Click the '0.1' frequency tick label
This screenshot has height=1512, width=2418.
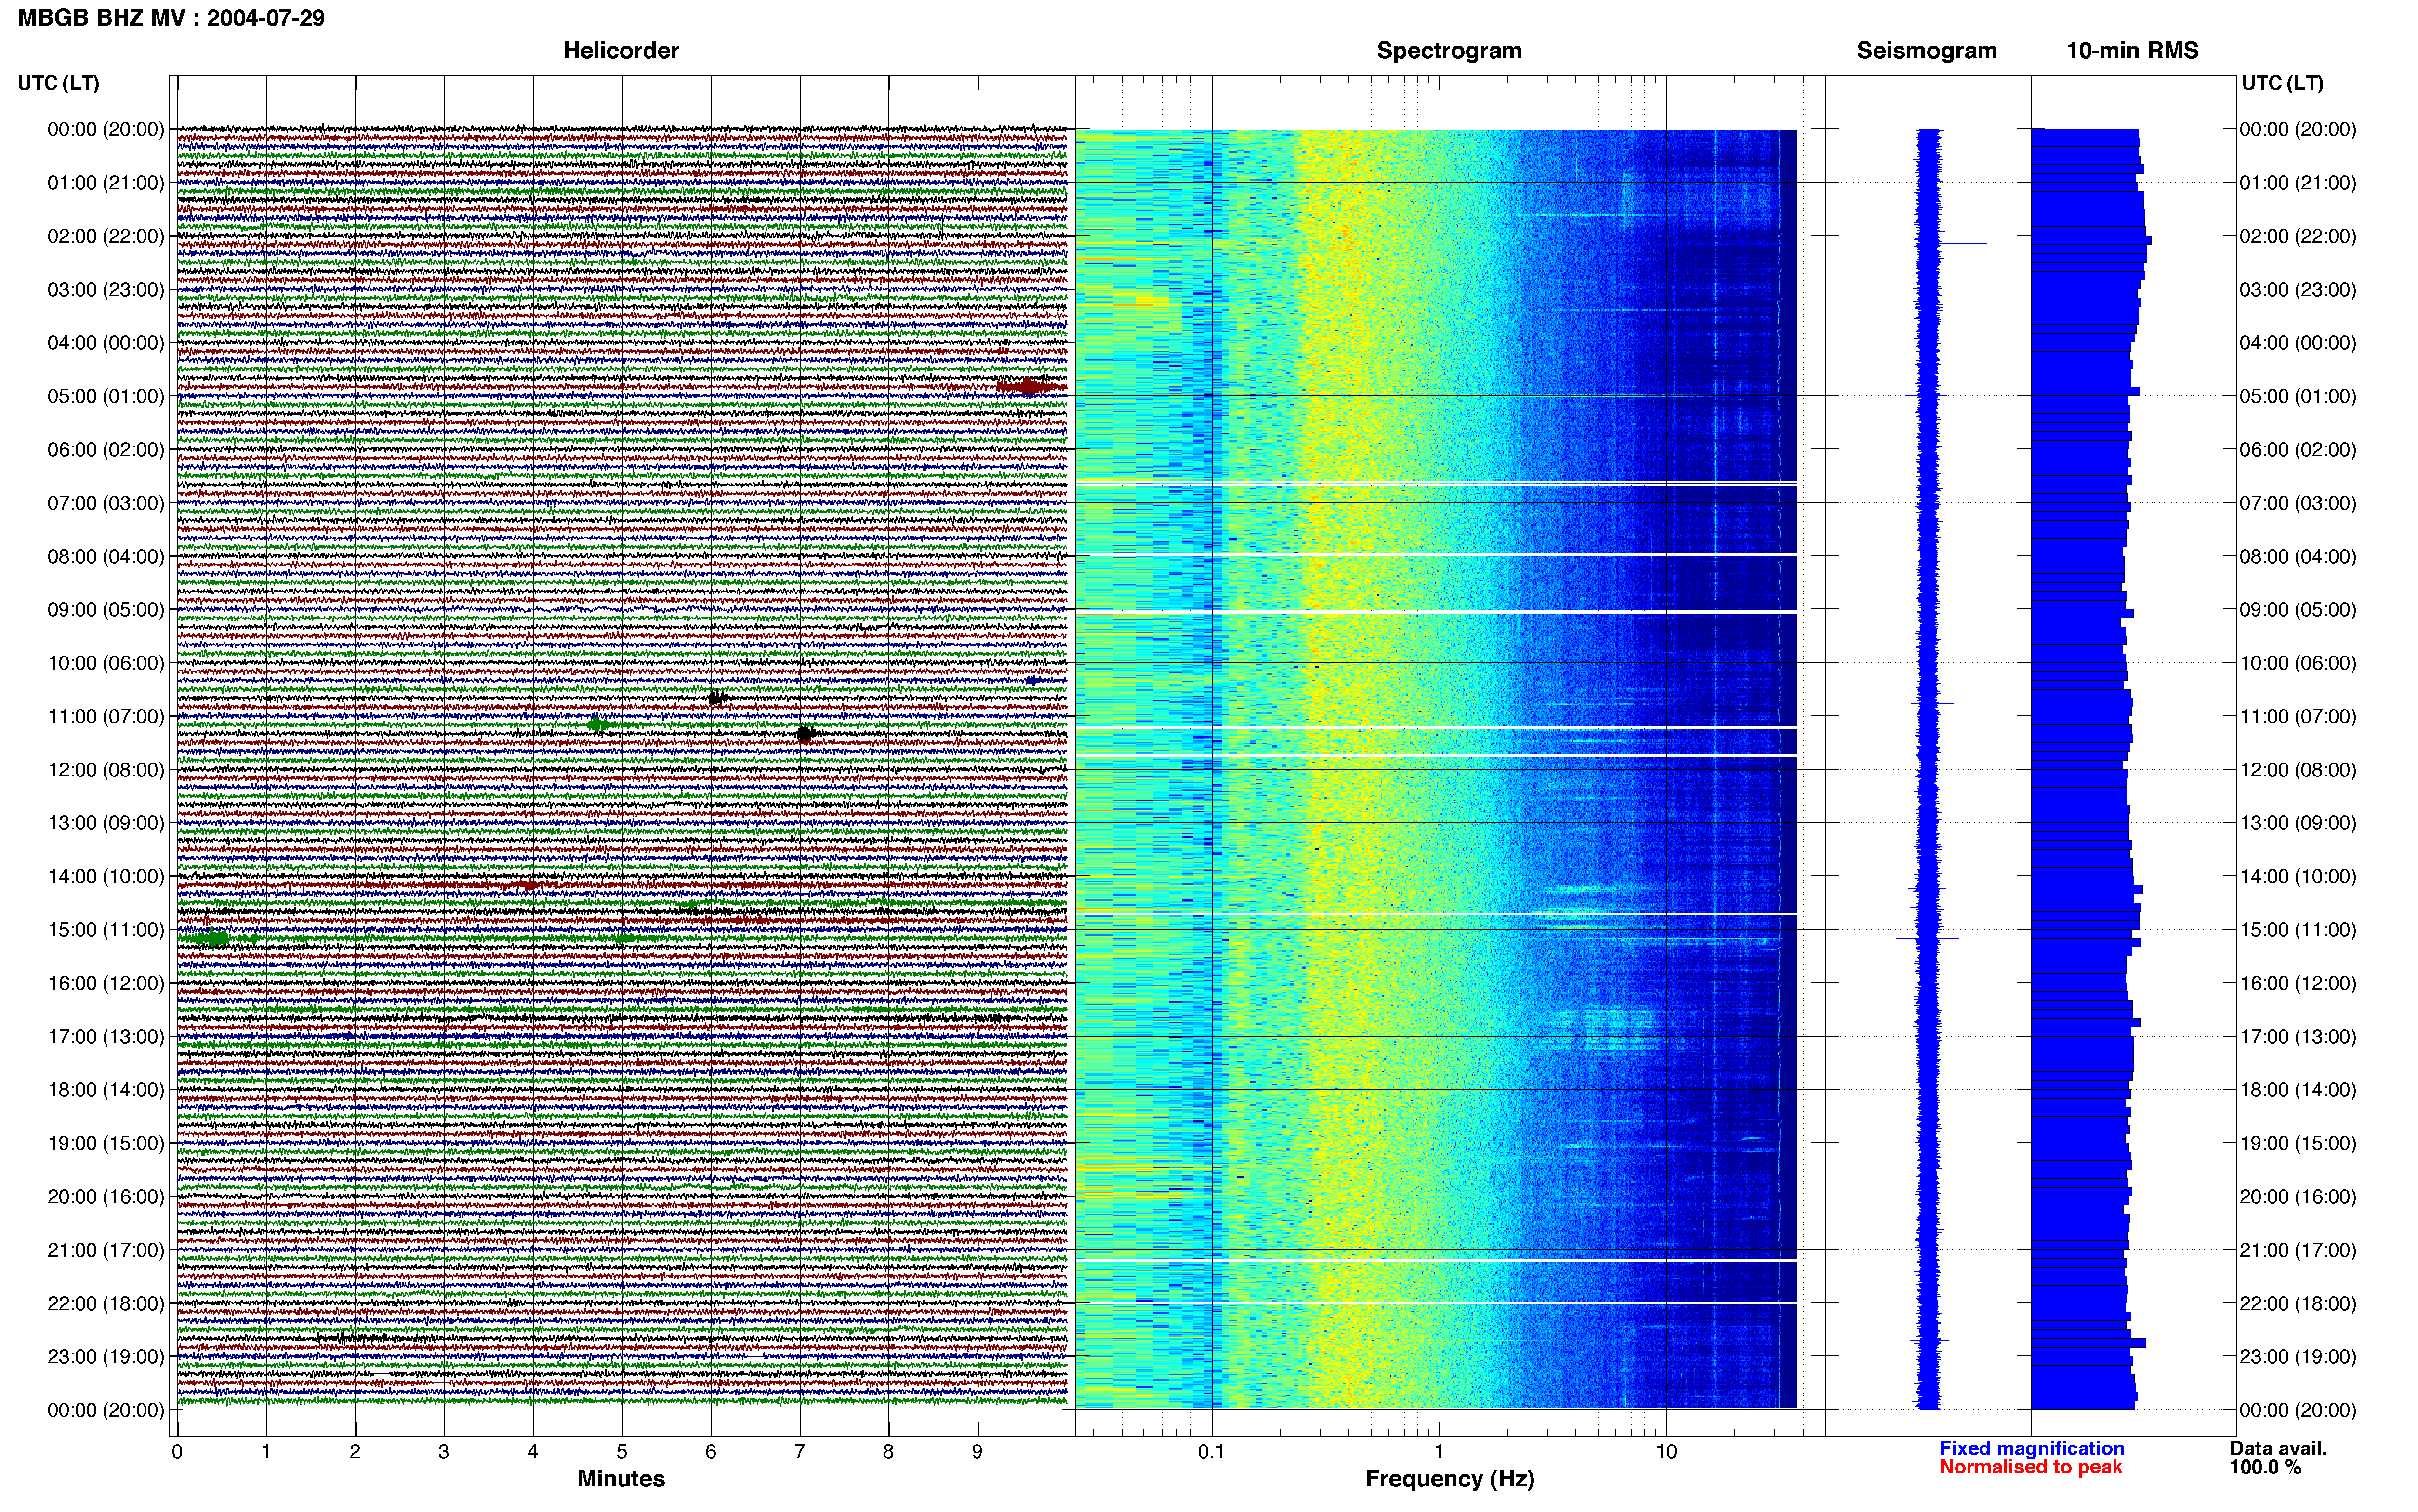1211,1452
